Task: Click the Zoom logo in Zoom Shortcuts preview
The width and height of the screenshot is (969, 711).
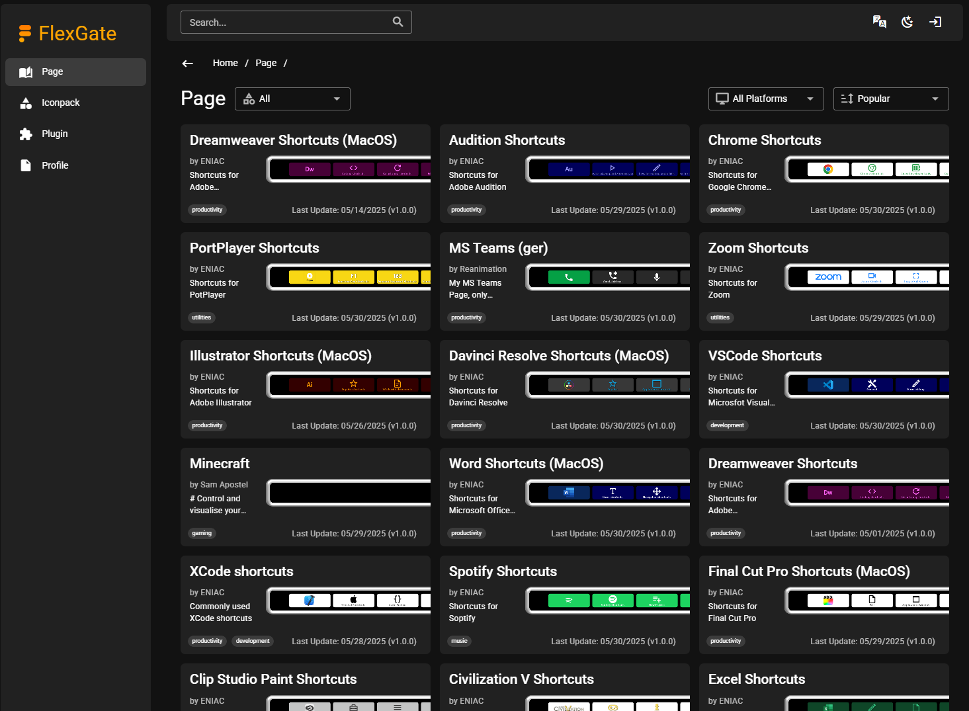Action: pyautogui.click(x=827, y=277)
